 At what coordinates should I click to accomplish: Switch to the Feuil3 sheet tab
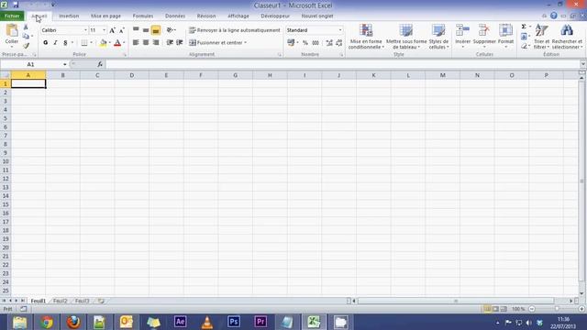coord(82,301)
